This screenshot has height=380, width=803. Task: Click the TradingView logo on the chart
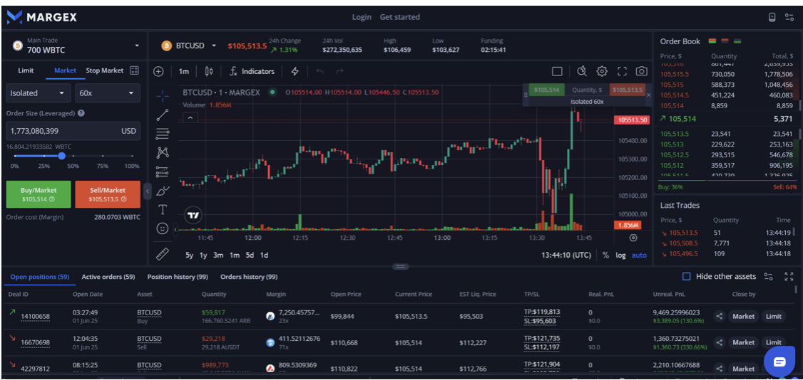tap(193, 215)
